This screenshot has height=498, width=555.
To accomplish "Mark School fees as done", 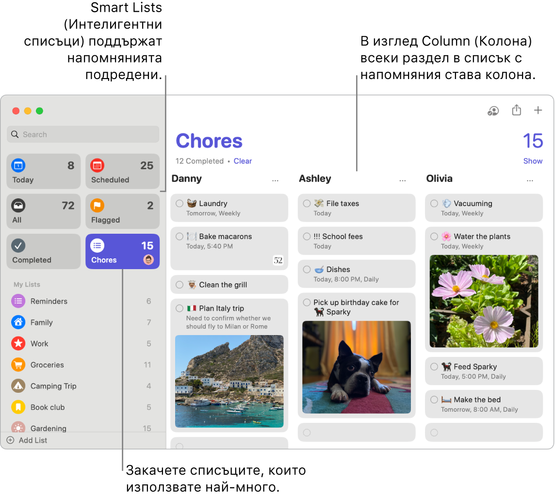I will pos(307,236).
